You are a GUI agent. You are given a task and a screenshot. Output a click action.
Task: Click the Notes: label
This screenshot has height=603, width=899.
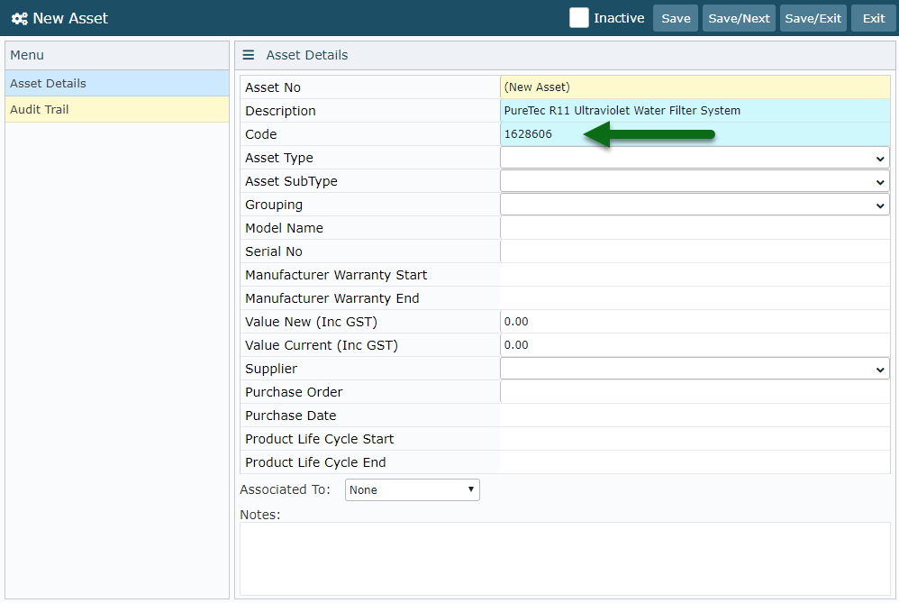pyautogui.click(x=259, y=515)
